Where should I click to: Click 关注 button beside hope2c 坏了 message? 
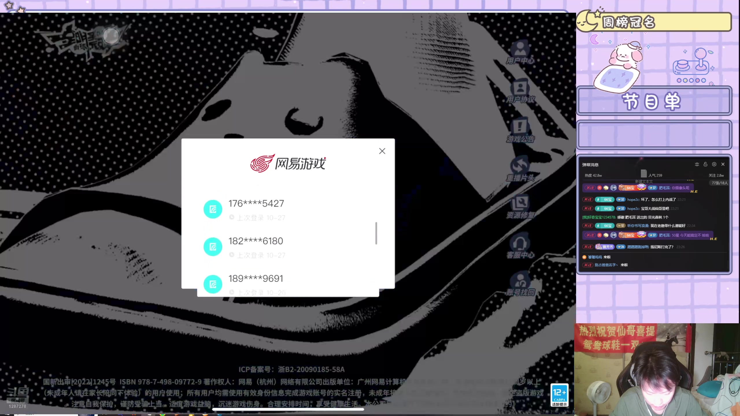588,200
